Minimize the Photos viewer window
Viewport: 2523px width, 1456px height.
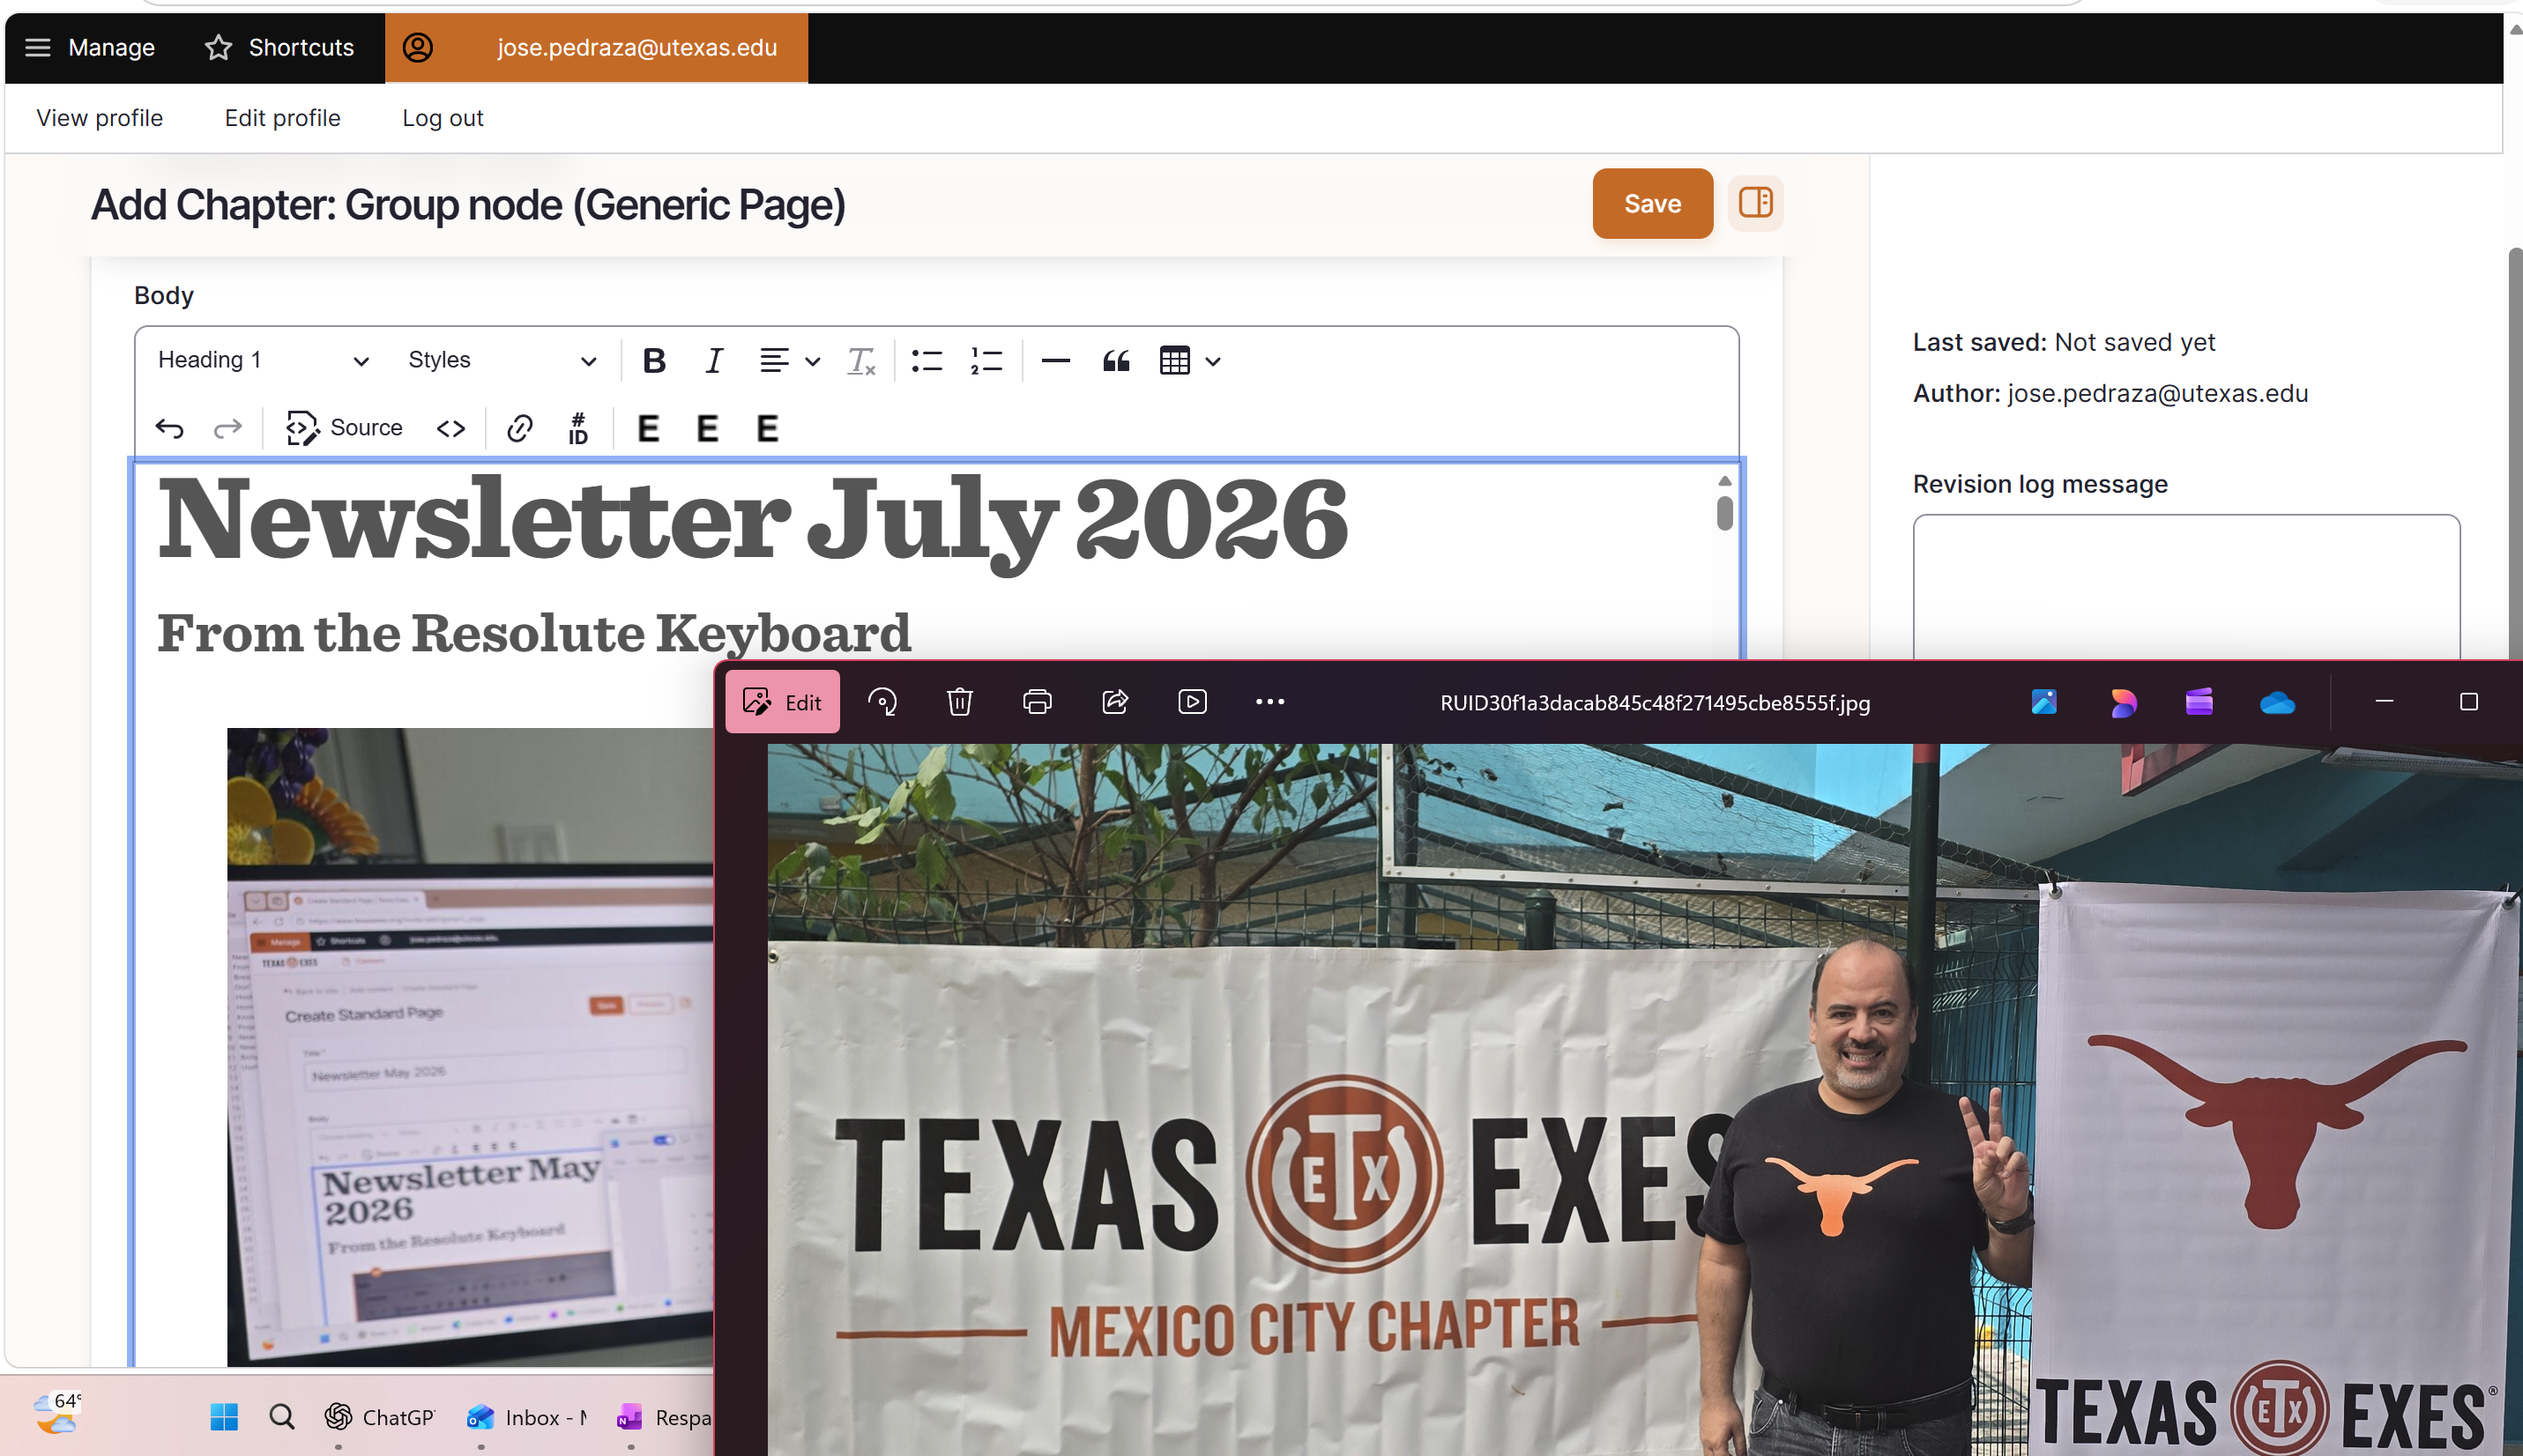(2384, 701)
